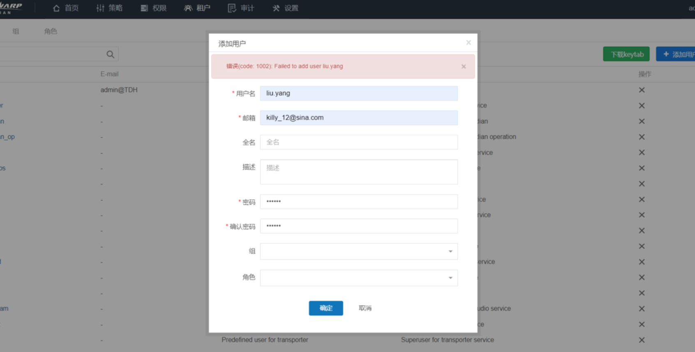Click into the 用户名 username field
Screen dimensions: 695x352
[x=358, y=93]
